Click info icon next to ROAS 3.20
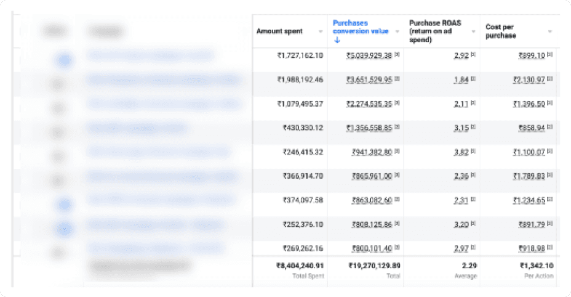The image size is (571, 297). click(x=473, y=223)
